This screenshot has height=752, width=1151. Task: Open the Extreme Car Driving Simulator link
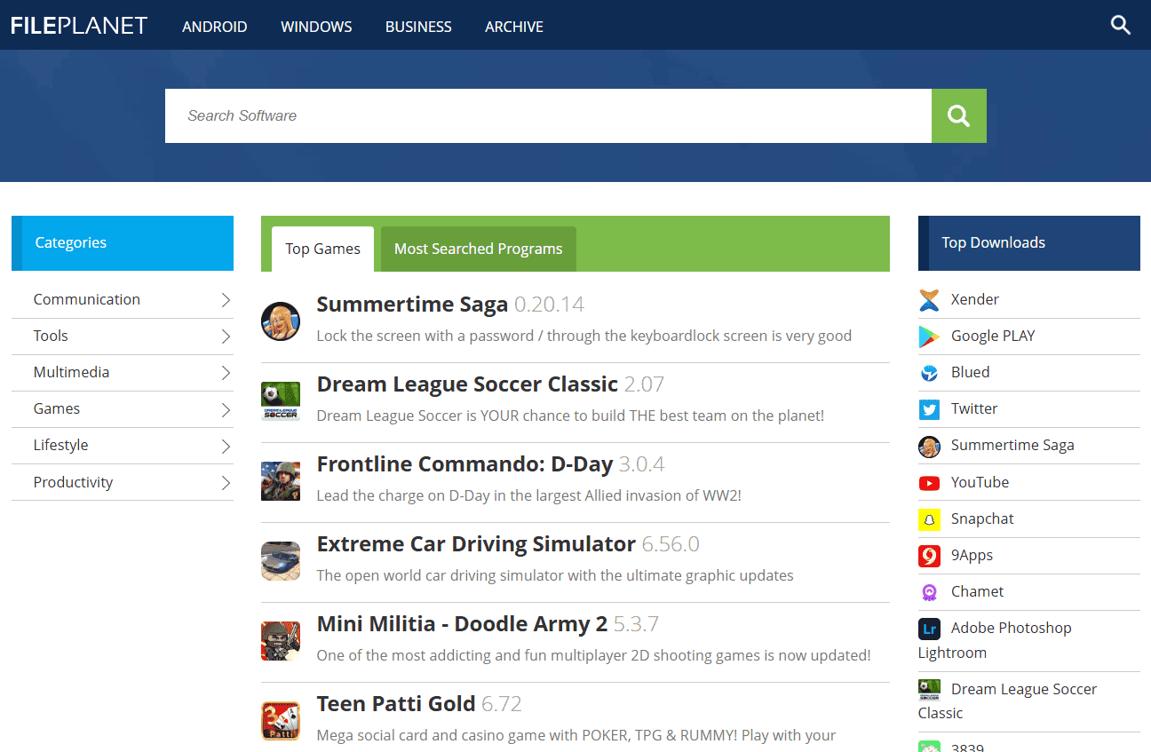coord(476,543)
